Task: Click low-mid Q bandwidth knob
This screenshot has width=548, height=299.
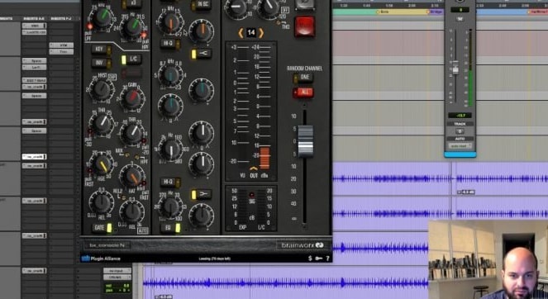Action: tap(202, 164)
